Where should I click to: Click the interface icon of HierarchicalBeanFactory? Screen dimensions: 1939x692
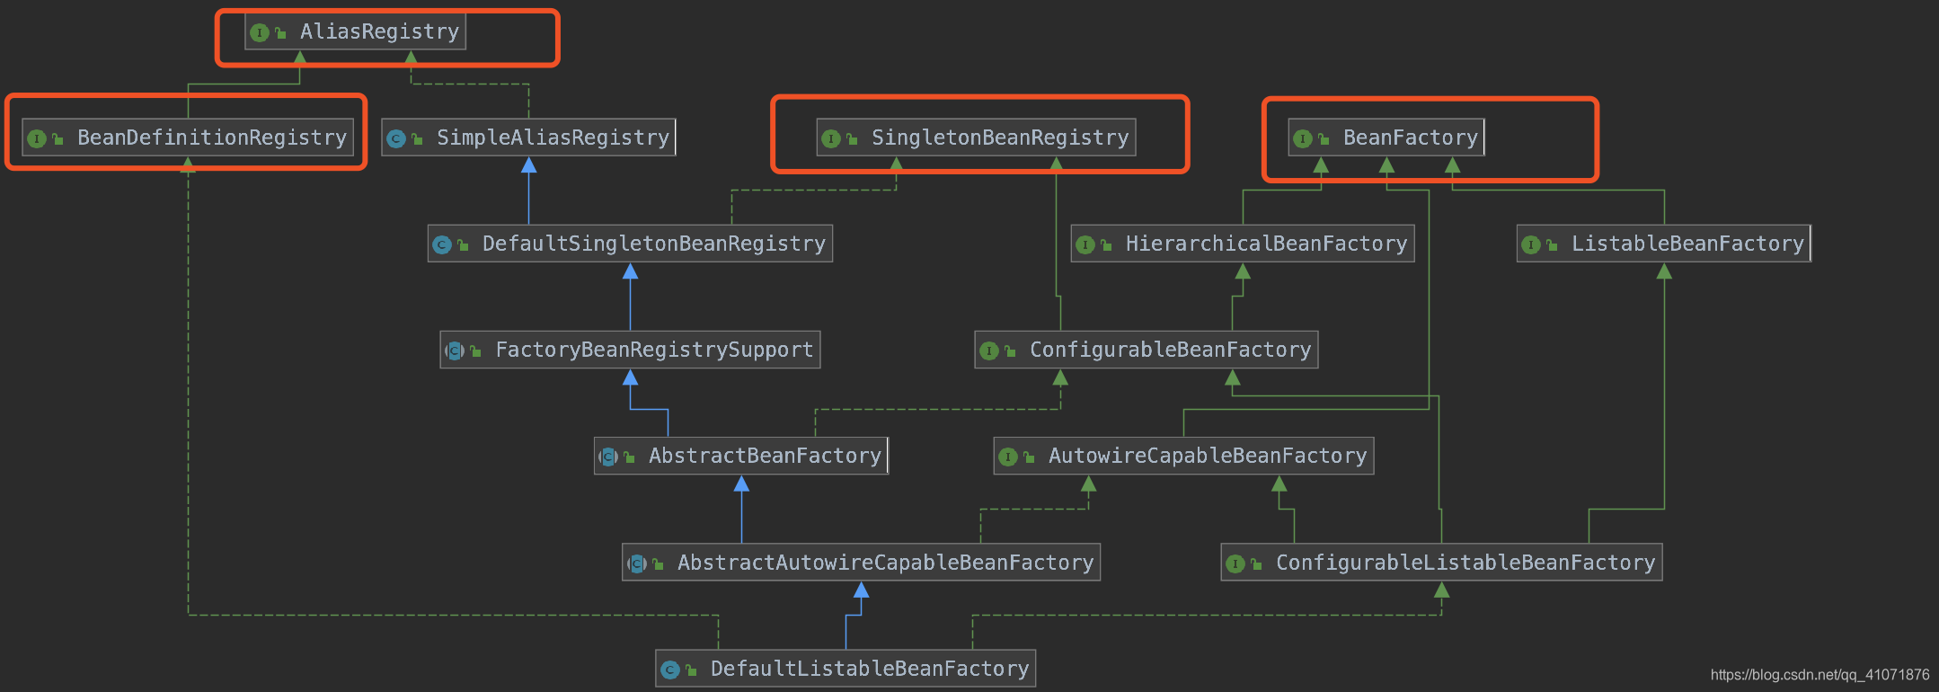tap(1085, 244)
